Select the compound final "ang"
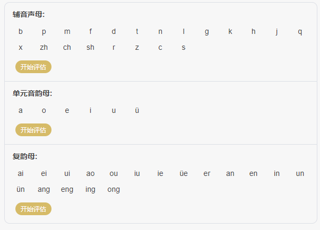Viewport: 320px width, 230px height. point(44,189)
